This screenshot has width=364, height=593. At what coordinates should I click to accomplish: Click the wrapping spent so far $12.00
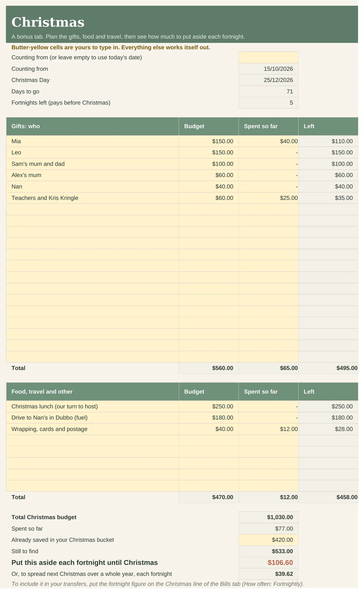point(268,429)
